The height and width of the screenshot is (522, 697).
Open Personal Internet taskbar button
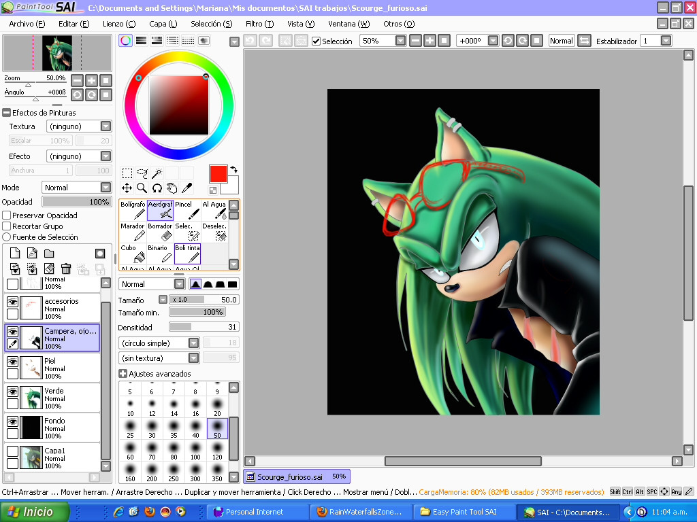click(257, 512)
